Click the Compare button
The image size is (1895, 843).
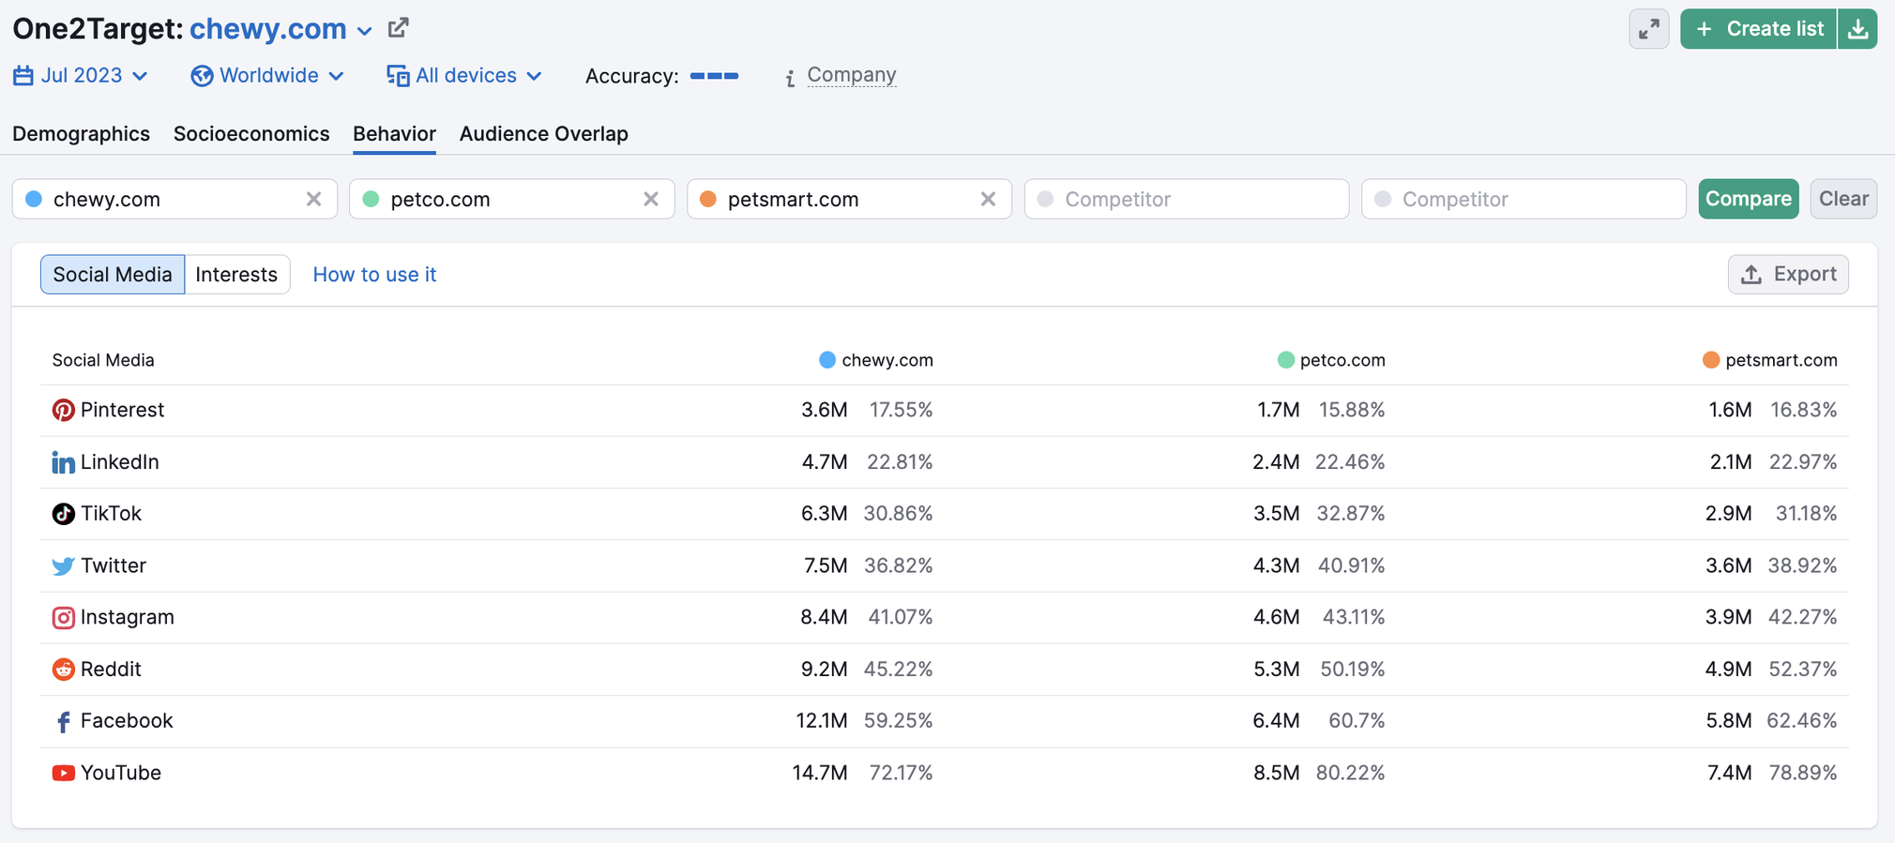tap(1749, 199)
